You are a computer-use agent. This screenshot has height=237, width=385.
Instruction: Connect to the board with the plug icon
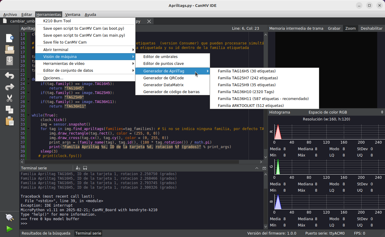(x=10, y=217)
